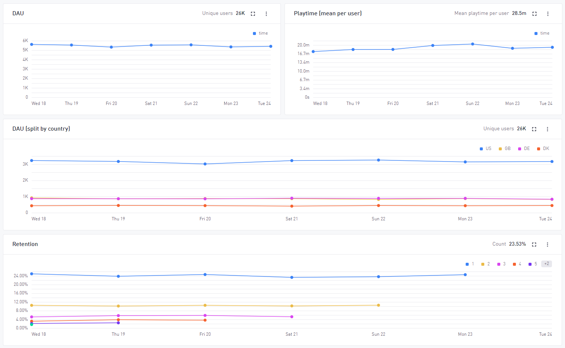565x348 pixels.
Task: Select the US Fri 20 point in country chart
Action: click(x=205, y=164)
